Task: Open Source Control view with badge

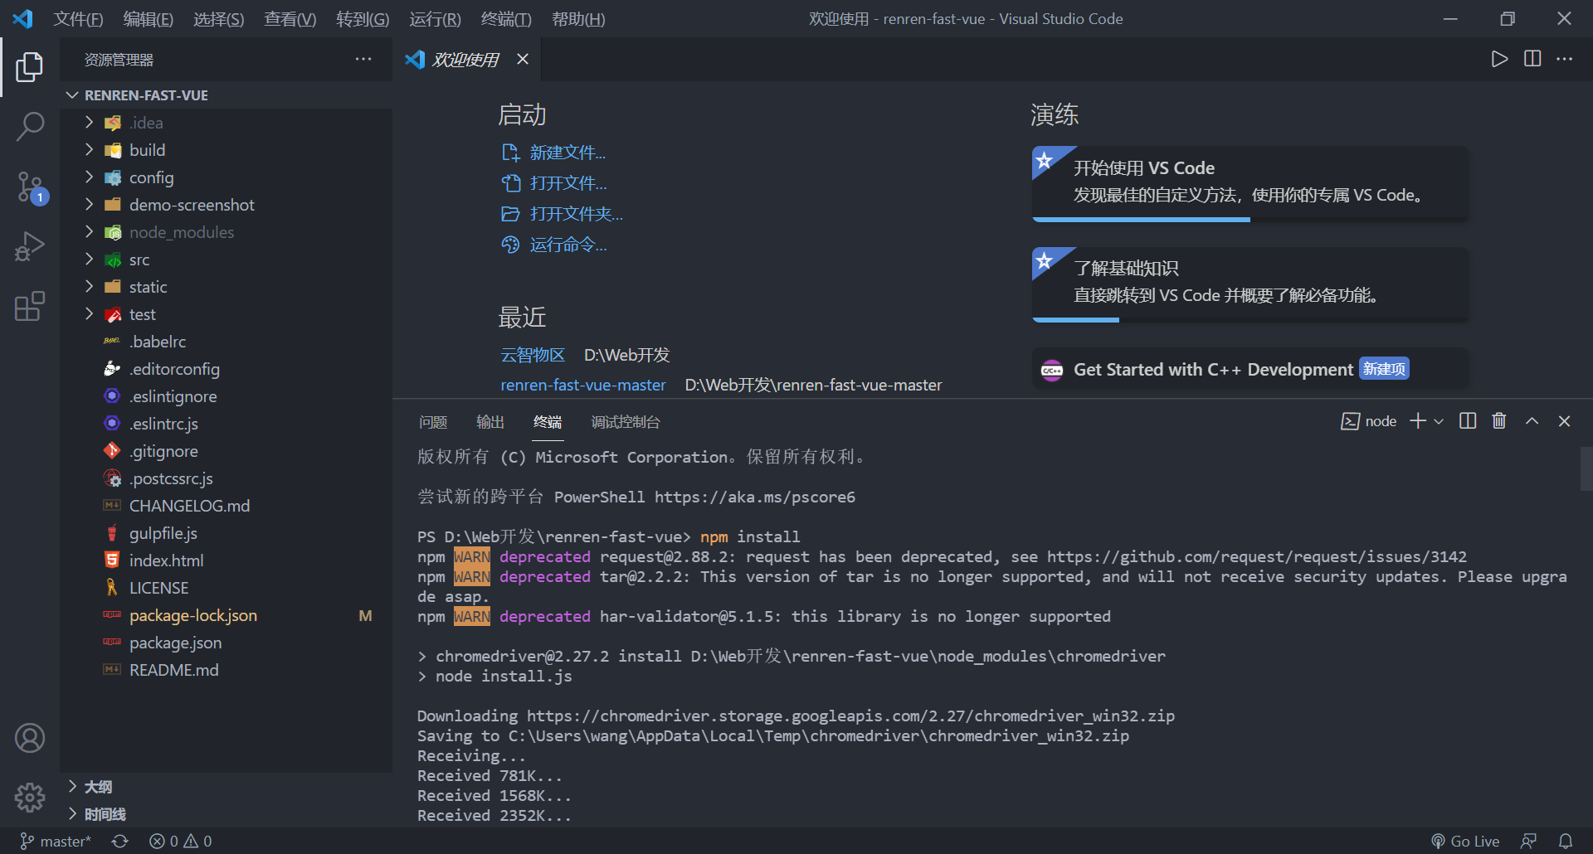Action: 30,187
